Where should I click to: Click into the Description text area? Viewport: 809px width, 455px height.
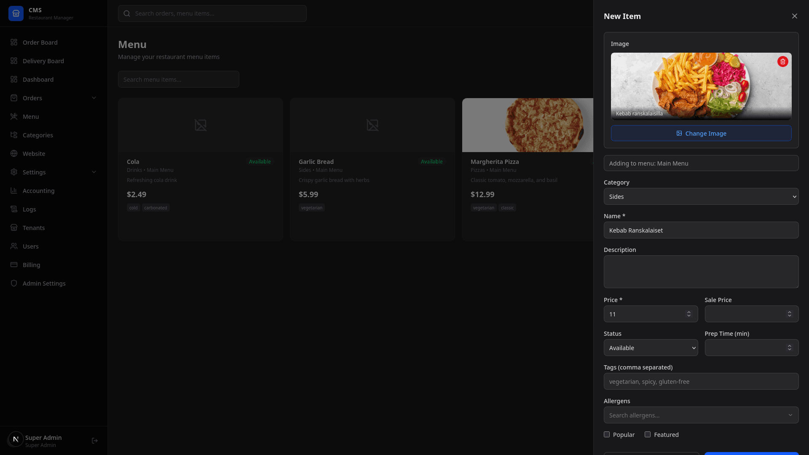coord(701,272)
